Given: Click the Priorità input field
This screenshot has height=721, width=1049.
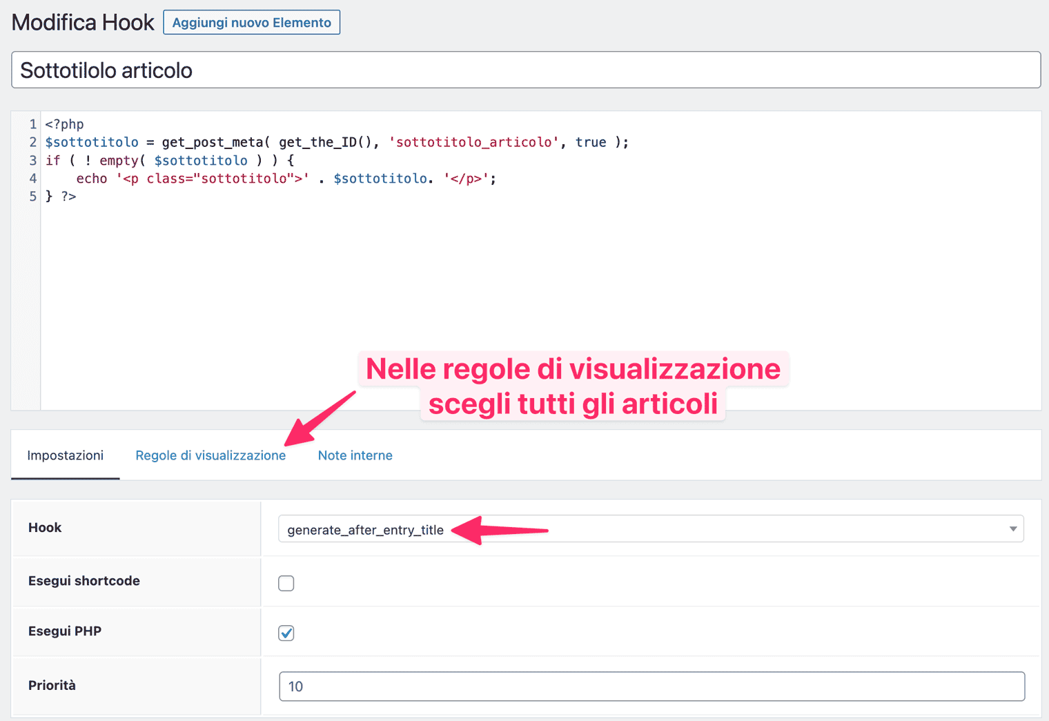Looking at the screenshot, I should [651, 687].
